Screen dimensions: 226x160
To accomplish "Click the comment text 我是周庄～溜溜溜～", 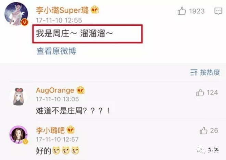I will point(74,33).
